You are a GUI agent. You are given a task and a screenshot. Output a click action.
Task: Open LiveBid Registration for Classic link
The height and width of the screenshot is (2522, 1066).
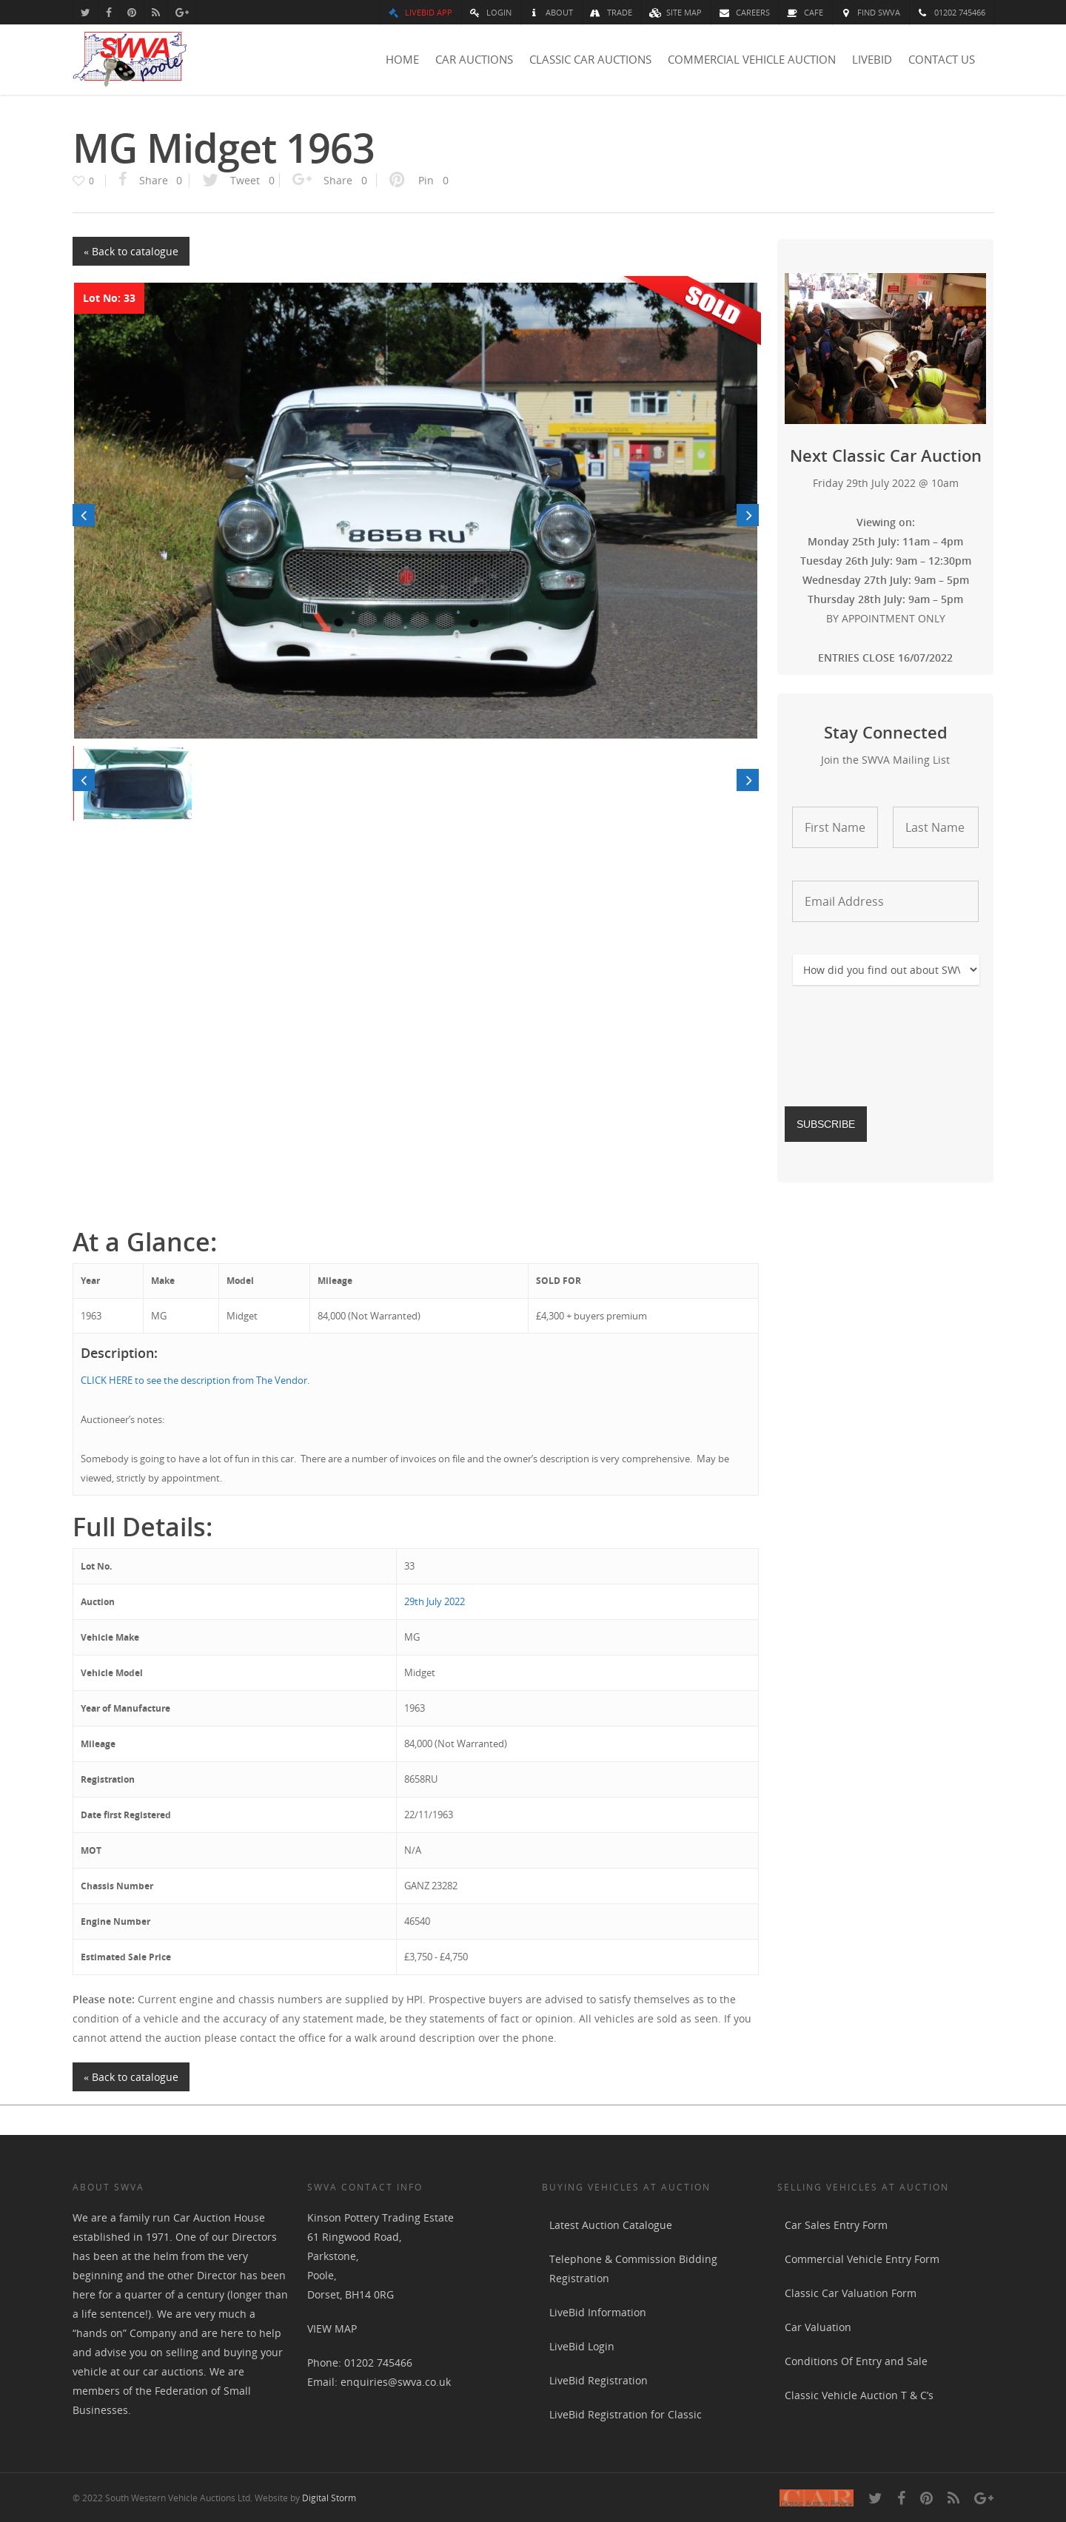pyautogui.click(x=625, y=2414)
